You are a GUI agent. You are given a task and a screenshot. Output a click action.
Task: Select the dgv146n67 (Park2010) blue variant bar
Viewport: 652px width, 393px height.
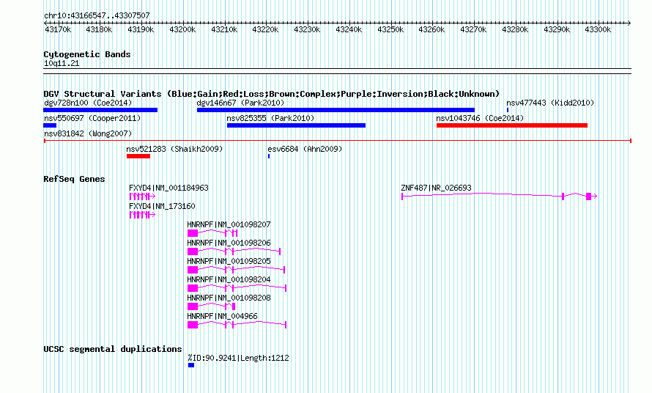coord(336,110)
